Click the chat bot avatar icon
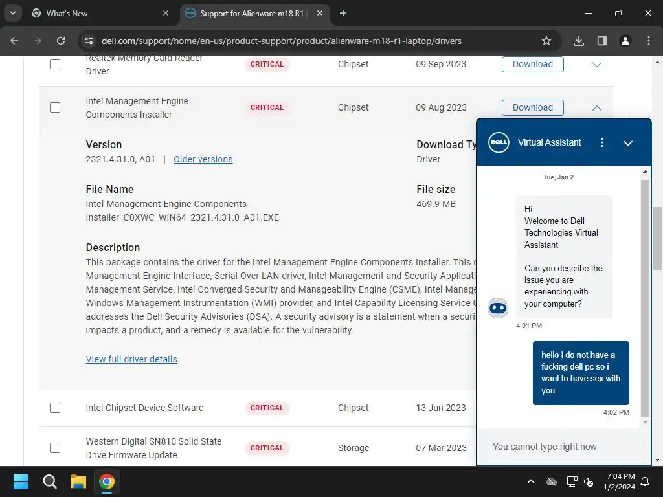663x497 pixels. click(498, 307)
